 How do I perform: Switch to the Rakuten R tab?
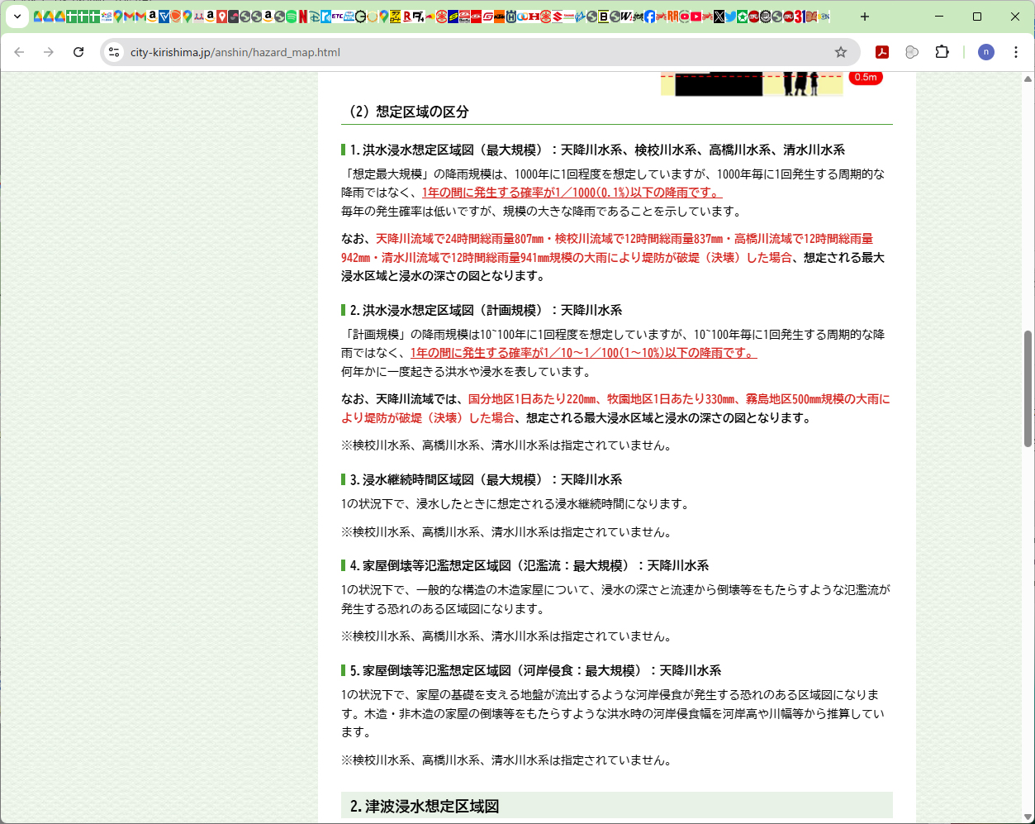tap(407, 17)
